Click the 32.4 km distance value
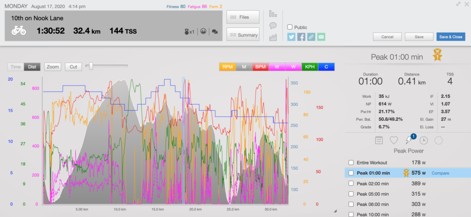Image resolution: width=471 pixels, height=217 pixels. tap(87, 31)
